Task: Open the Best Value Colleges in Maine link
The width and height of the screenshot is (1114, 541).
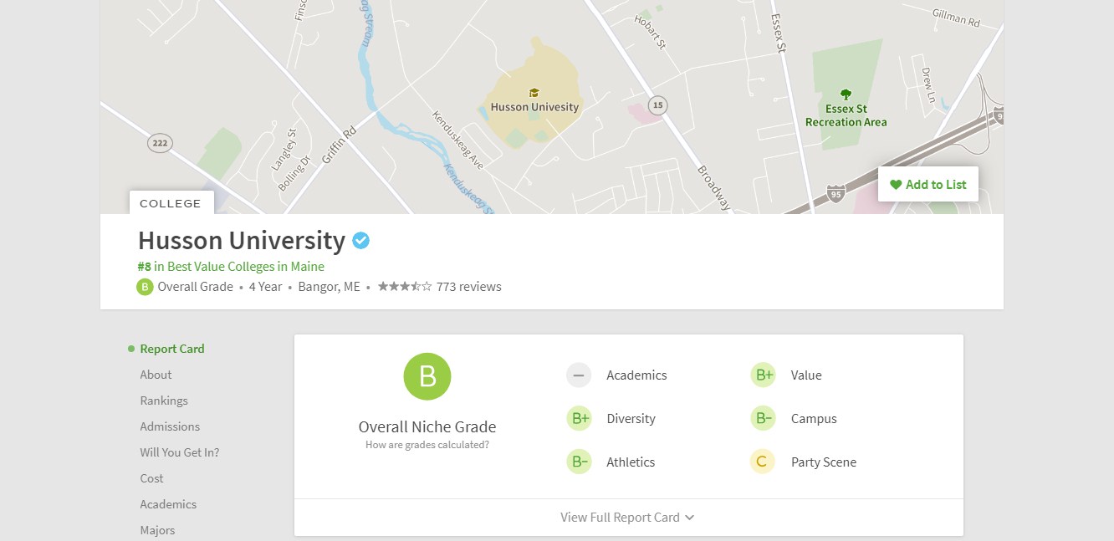Action: 231,267
